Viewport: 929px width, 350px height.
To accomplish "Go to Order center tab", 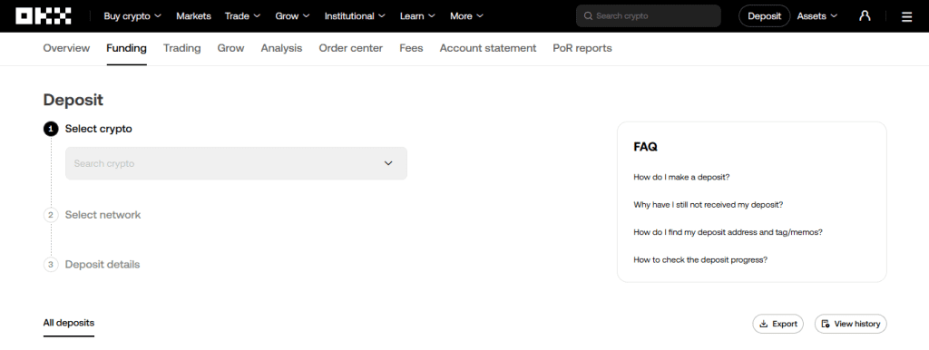I will pyautogui.click(x=351, y=49).
